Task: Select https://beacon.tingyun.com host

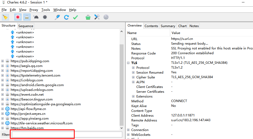Action: [x=32, y=99]
